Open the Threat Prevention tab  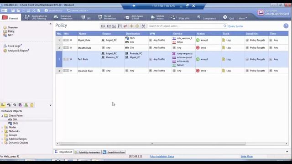(x=107, y=17)
